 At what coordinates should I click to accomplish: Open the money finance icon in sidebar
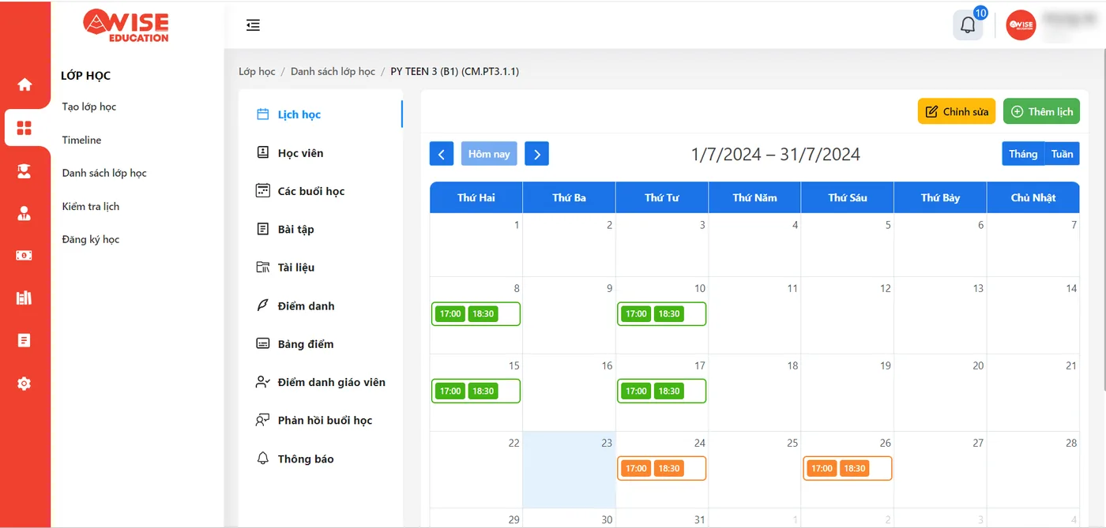pyautogui.click(x=24, y=255)
